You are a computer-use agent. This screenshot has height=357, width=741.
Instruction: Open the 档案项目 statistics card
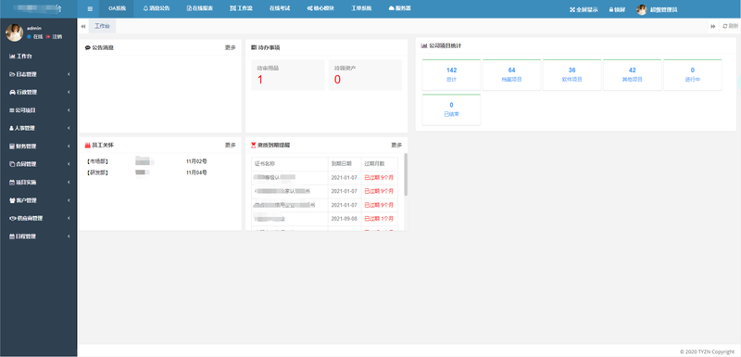(x=511, y=75)
